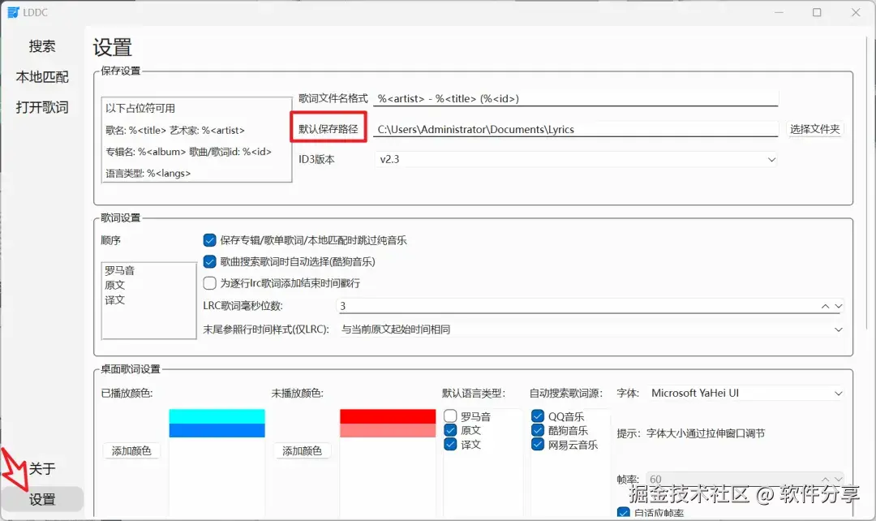
Task: Expand the ID3版本 dropdown
Action: (x=575, y=159)
